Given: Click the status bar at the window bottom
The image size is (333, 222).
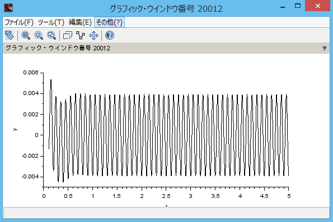Looking at the screenshot, I should [166, 212].
